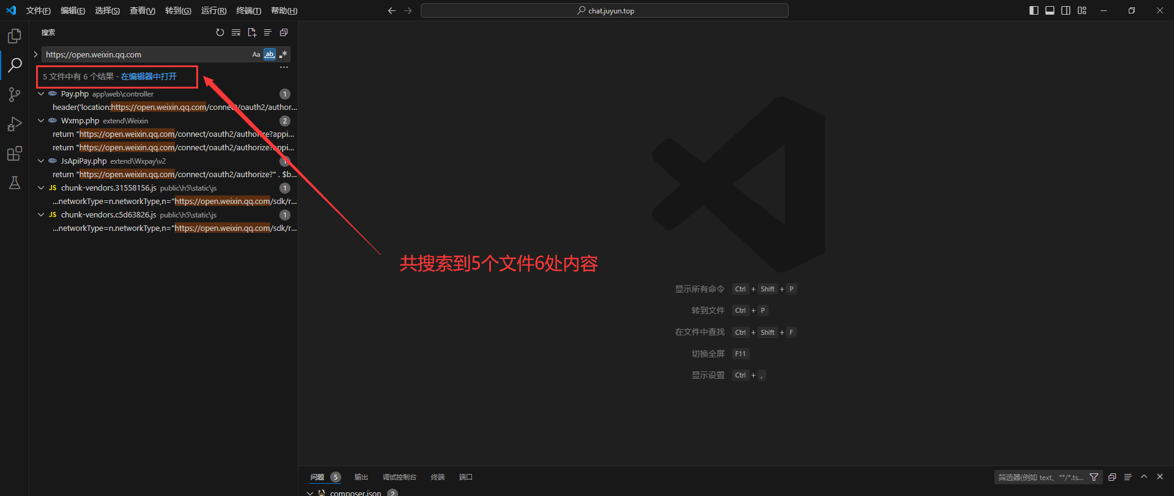Toggle Match Whole Word in search box
Screen dimensions: 1174x496
(270, 54)
